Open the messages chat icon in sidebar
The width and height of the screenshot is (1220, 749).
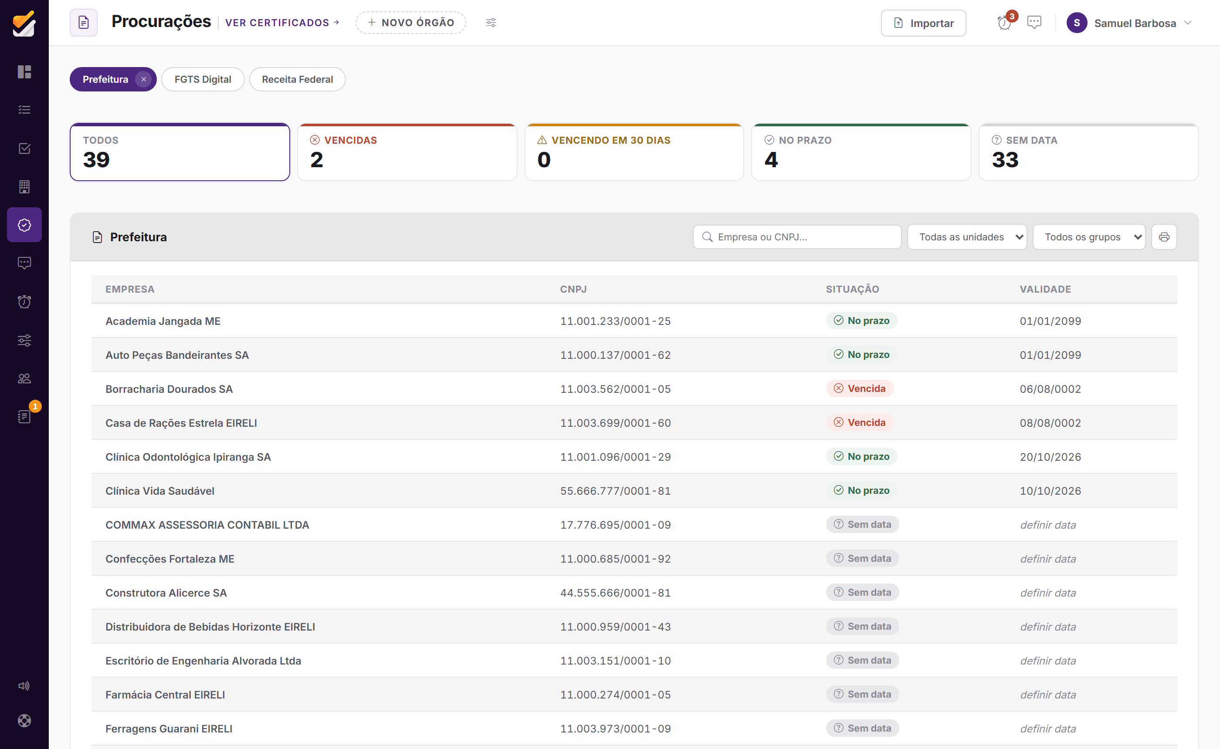(x=24, y=263)
